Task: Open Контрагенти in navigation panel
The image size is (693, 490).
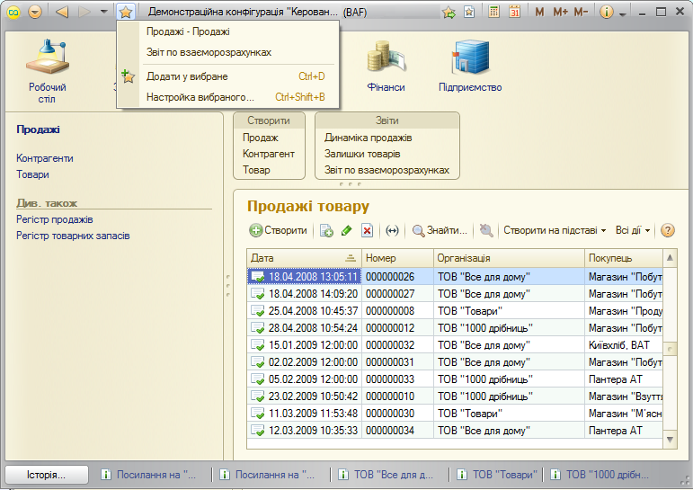Action: 45,158
